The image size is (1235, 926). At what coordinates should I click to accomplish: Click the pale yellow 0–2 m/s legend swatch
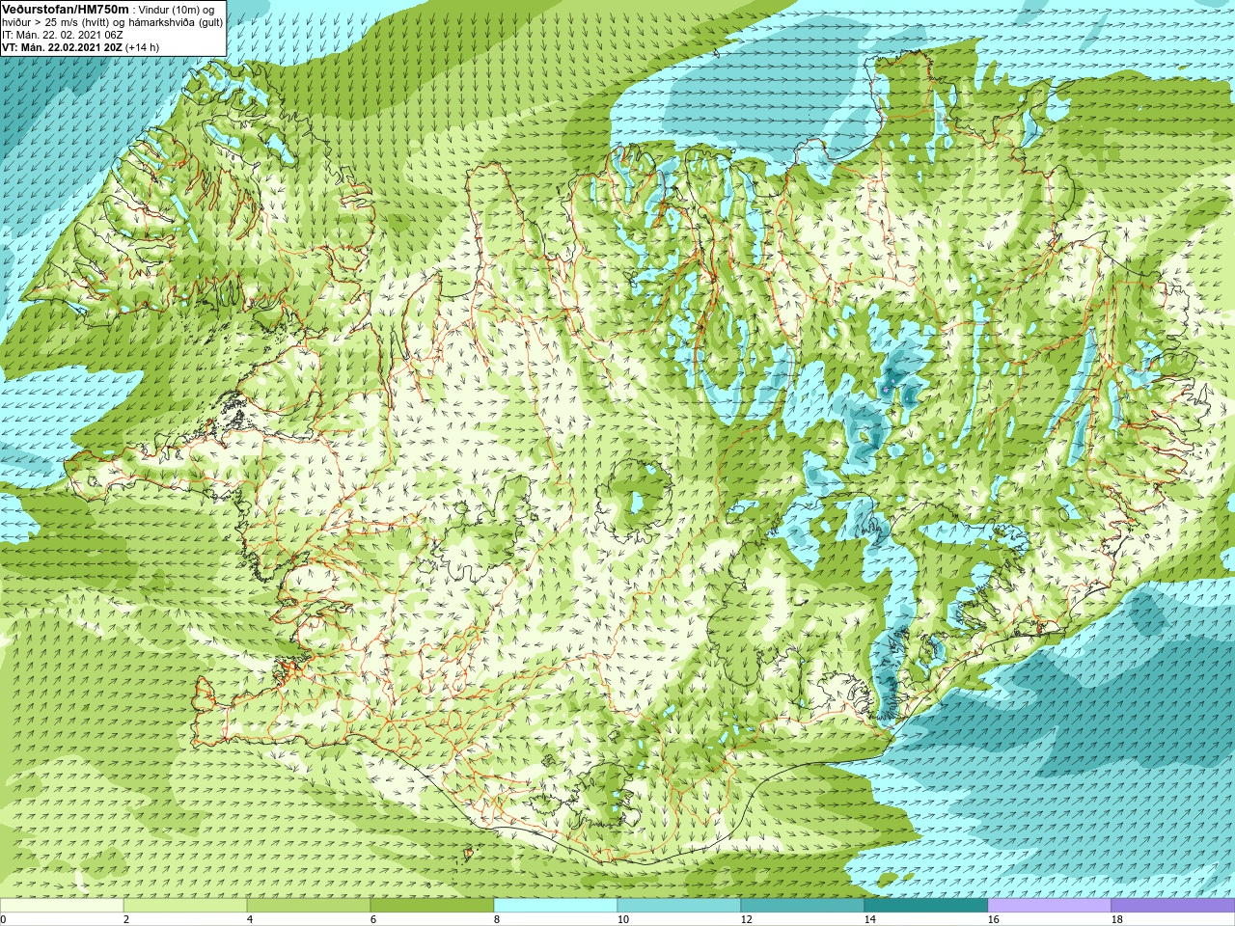tap(62, 906)
